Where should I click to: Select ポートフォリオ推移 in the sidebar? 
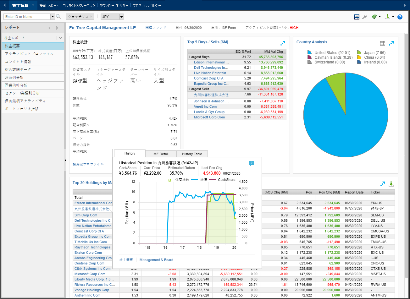pyautogui.click(x=33, y=109)
